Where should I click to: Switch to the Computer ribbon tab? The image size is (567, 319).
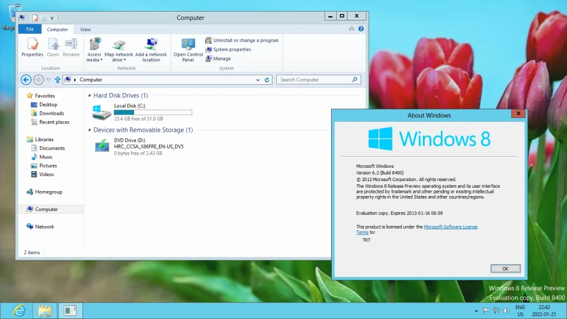(x=57, y=29)
